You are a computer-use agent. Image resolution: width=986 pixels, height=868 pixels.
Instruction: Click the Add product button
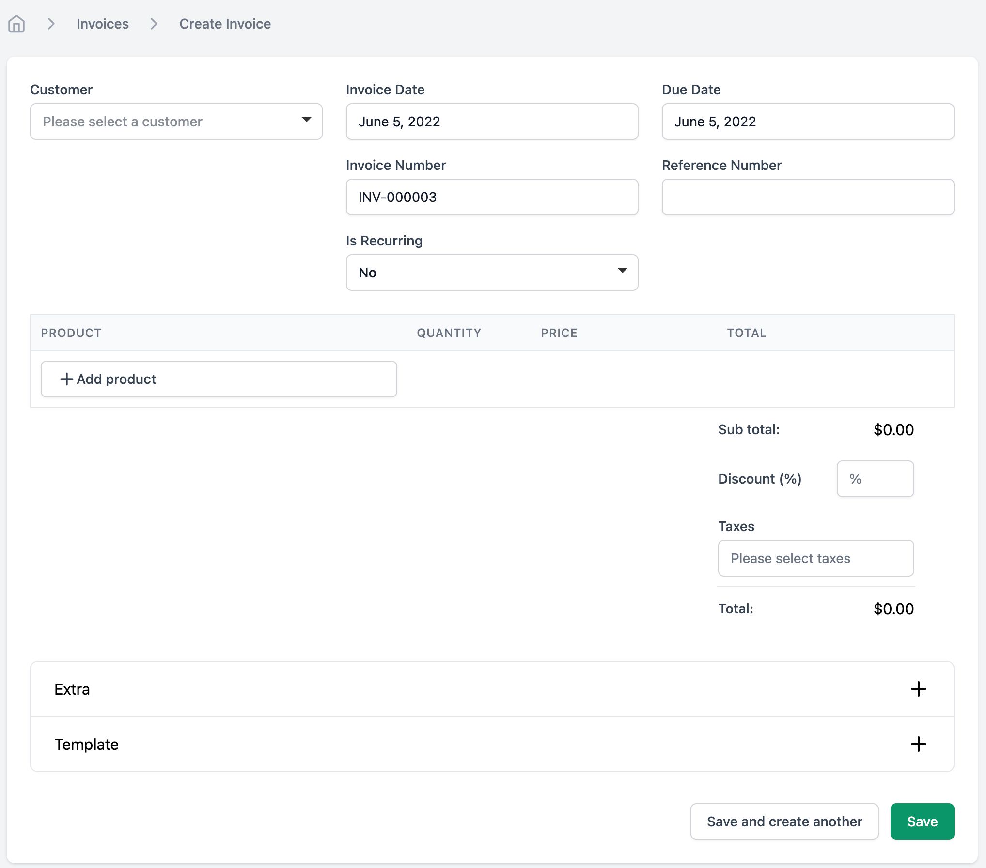coord(219,379)
